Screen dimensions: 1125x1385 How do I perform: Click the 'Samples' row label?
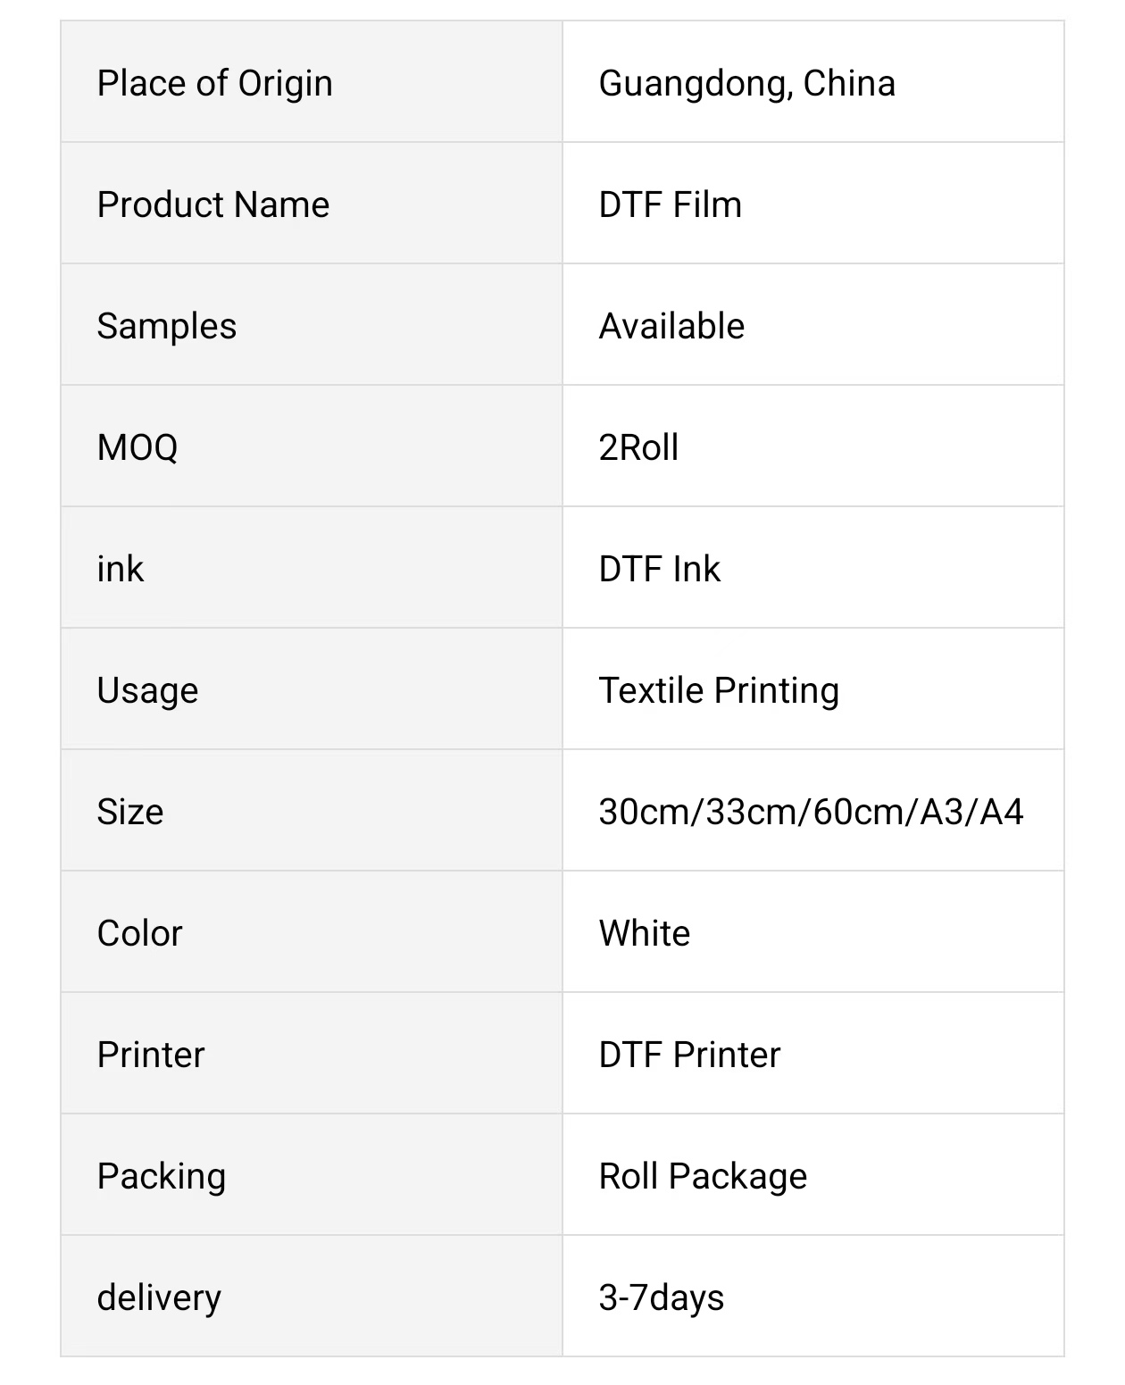coord(166,326)
